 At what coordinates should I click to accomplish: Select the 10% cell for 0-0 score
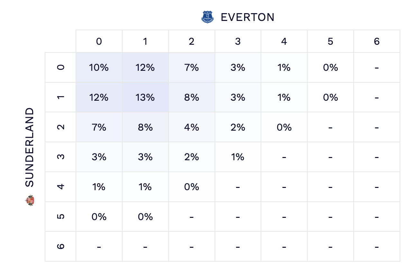pyautogui.click(x=99, y=68)
